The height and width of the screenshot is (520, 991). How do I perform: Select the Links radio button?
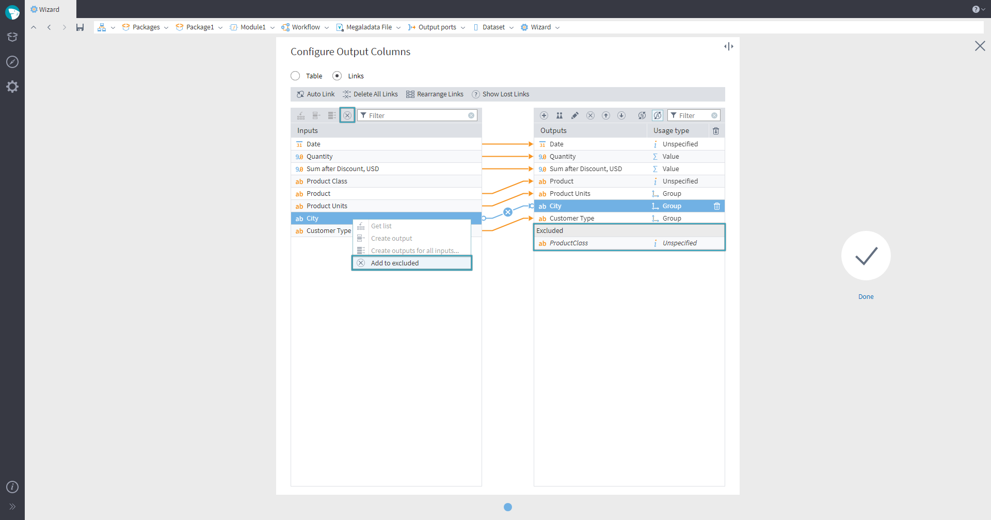click(x=337, y=76)
